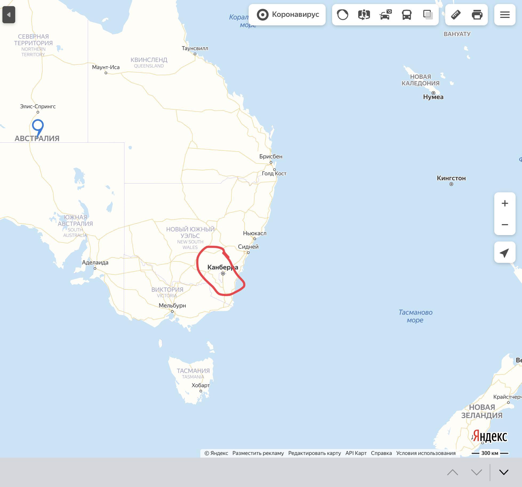Open the Редактировать карту link

point(314,453)
